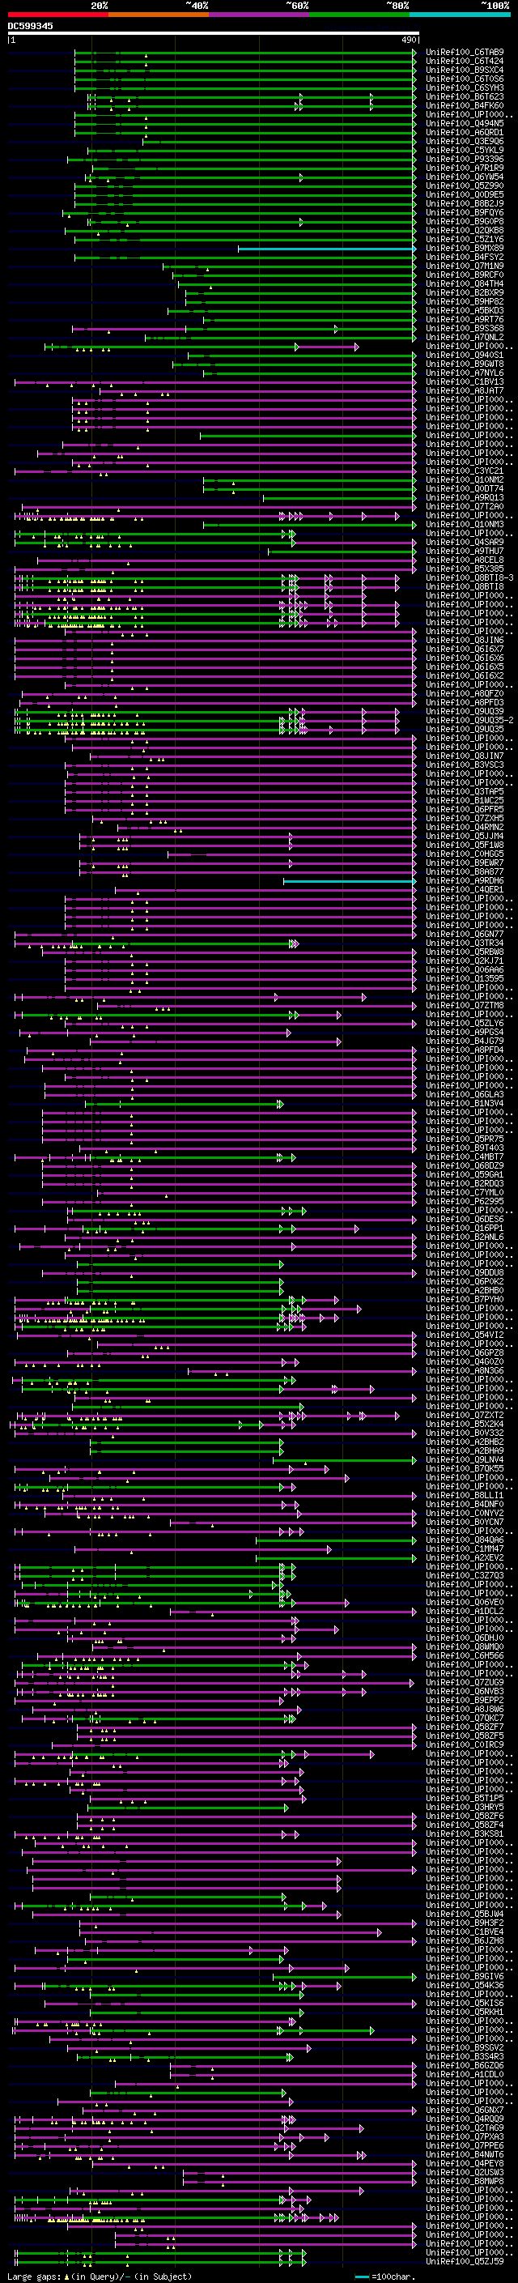518x2283 pixels.
Task: Click the red 20% identity legend segment
Action: pyautogui.click(x=58, y=15)
